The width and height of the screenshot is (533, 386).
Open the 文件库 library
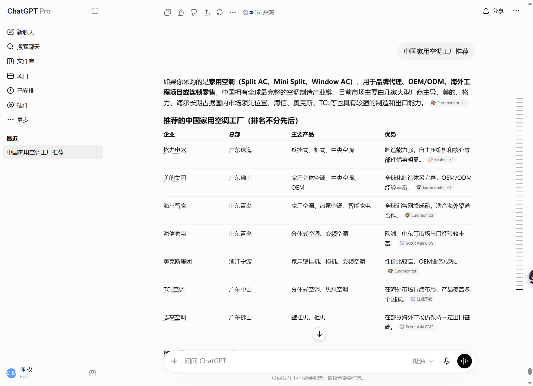[21, 61]
